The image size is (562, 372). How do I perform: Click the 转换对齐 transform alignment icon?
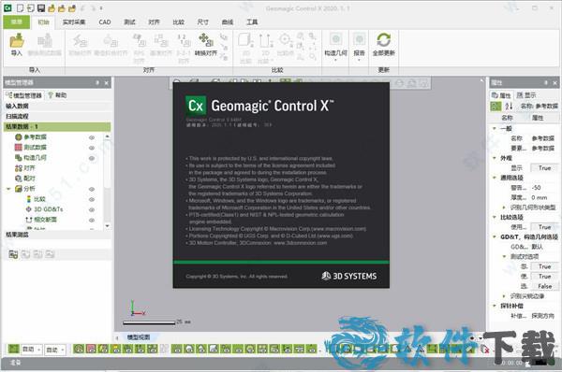coord(206,39)
